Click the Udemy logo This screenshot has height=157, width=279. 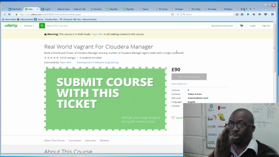[11, 26]
